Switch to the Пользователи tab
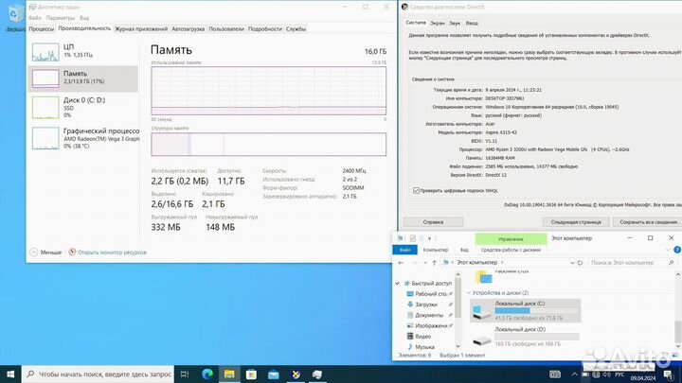 pos(226,29)
